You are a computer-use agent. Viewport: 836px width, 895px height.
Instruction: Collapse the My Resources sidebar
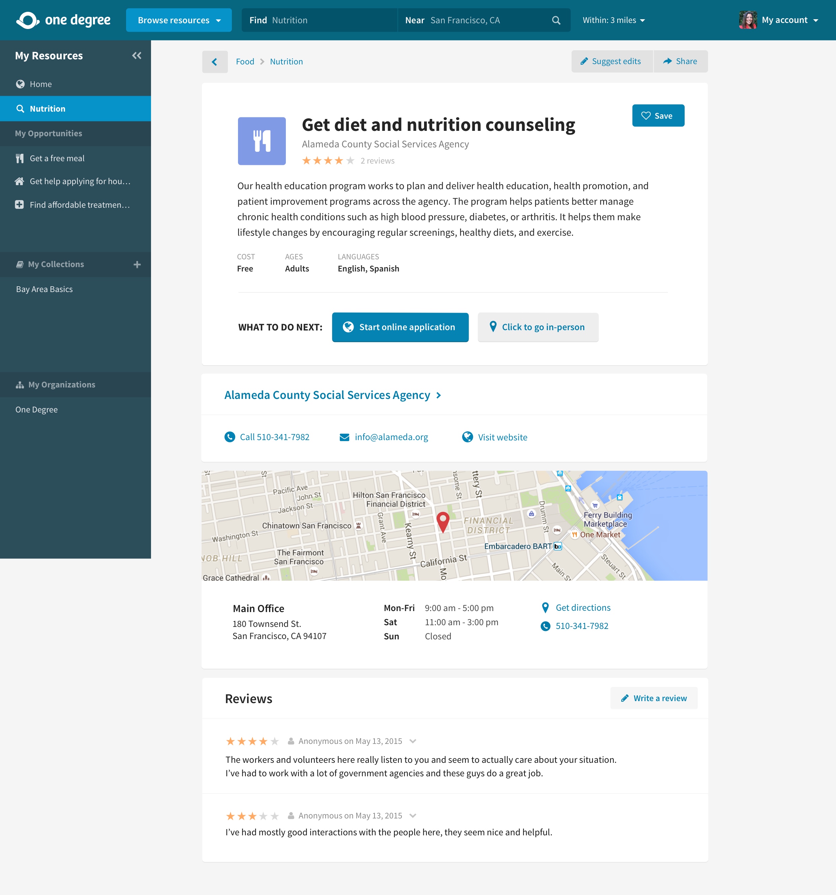pos(137,55)
